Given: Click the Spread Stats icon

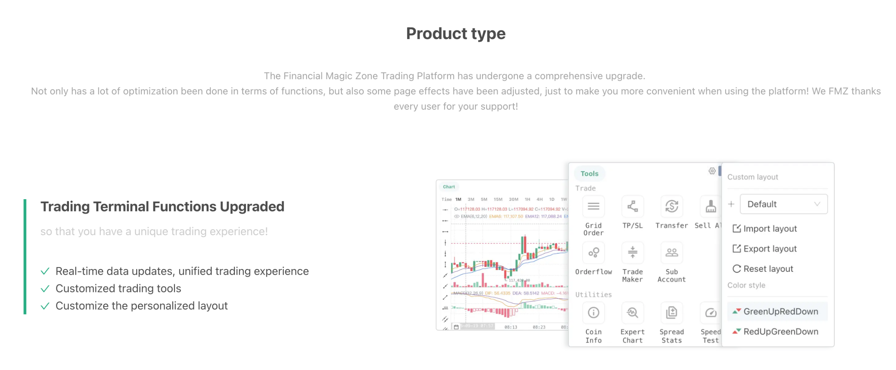Looking at the screenshot, I should pos(671,313).
